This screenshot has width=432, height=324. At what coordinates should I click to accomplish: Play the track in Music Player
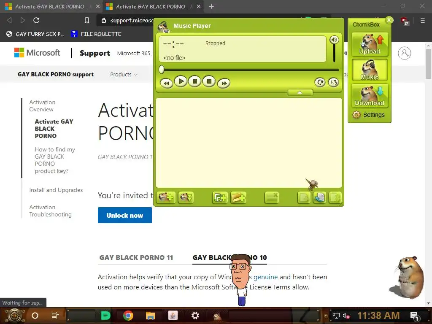coord(181,81)
